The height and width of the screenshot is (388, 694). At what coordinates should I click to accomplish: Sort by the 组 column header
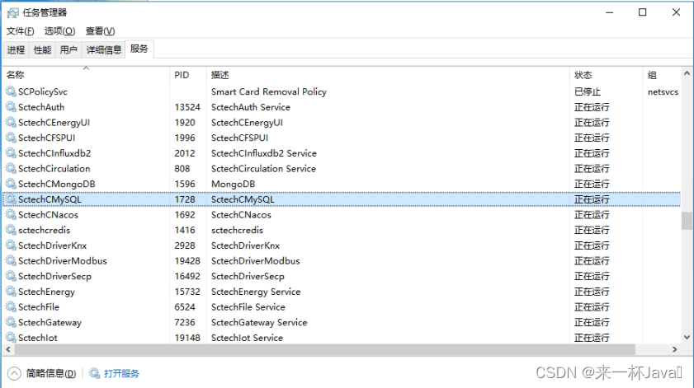point(662,75)
